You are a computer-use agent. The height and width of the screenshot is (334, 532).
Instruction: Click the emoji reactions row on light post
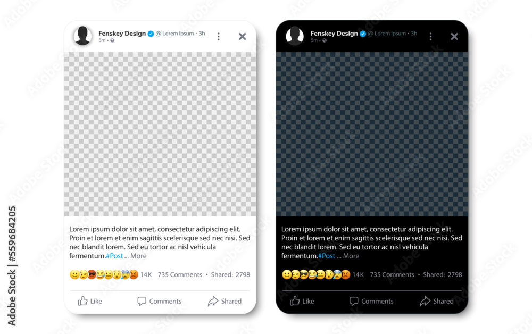104,274
